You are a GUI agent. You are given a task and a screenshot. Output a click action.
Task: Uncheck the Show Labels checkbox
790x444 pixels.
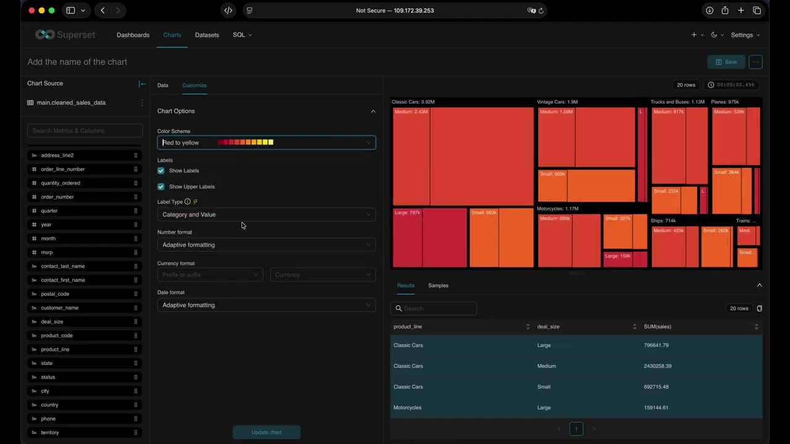(161, 171)
